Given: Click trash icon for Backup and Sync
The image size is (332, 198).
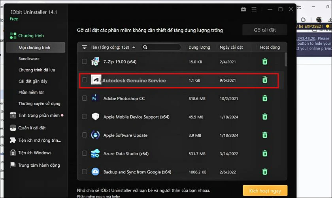Looking at the screenshot, I should coord(265,172).
